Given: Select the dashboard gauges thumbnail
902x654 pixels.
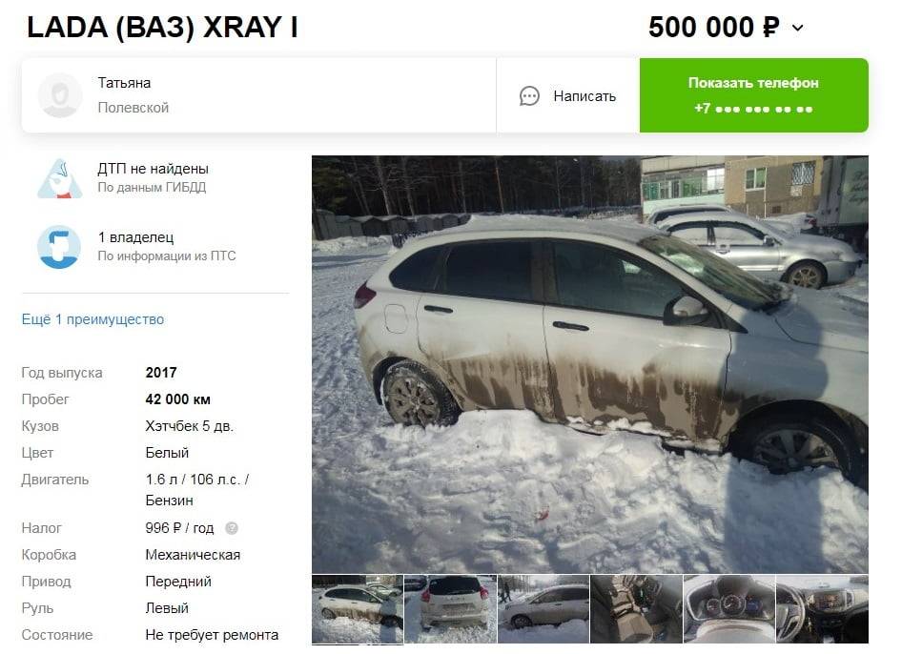Looking at the screenshot, I should point(729,609).
